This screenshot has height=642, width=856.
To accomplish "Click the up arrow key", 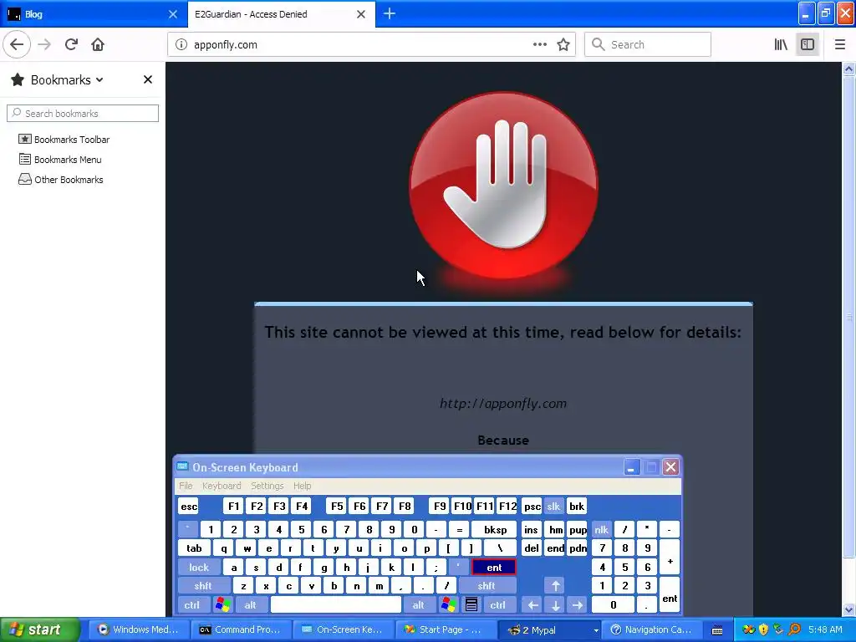I will [555, 586].
